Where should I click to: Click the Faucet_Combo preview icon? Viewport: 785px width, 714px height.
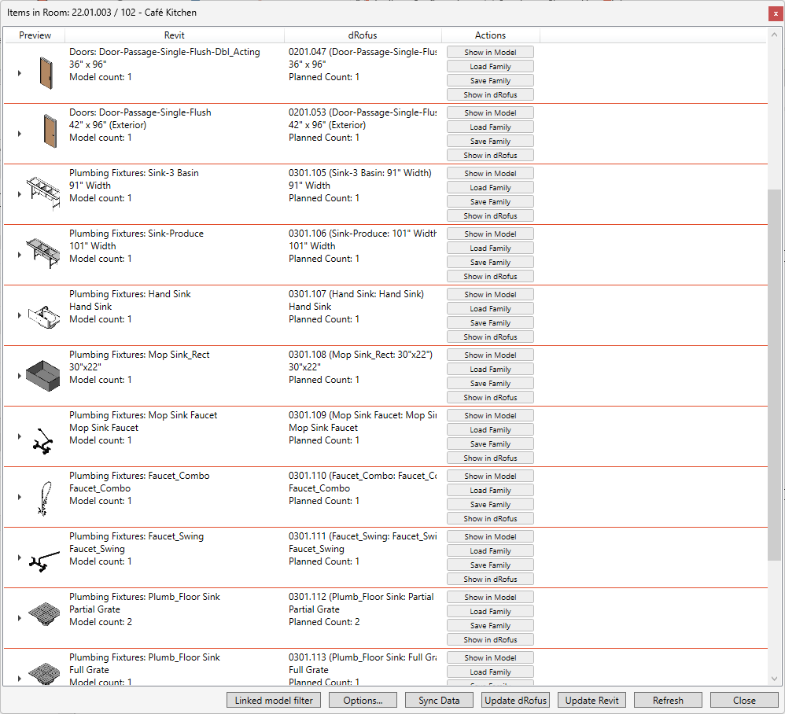[x=43, y=497]
